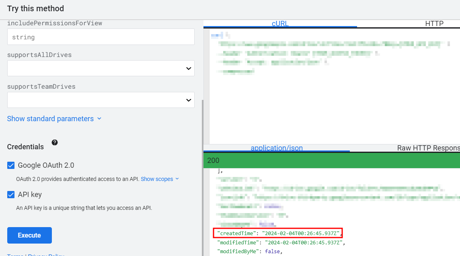Click the Credentials section heading
The width and height of the screenshot is (460, 256).
click(25, 147)
